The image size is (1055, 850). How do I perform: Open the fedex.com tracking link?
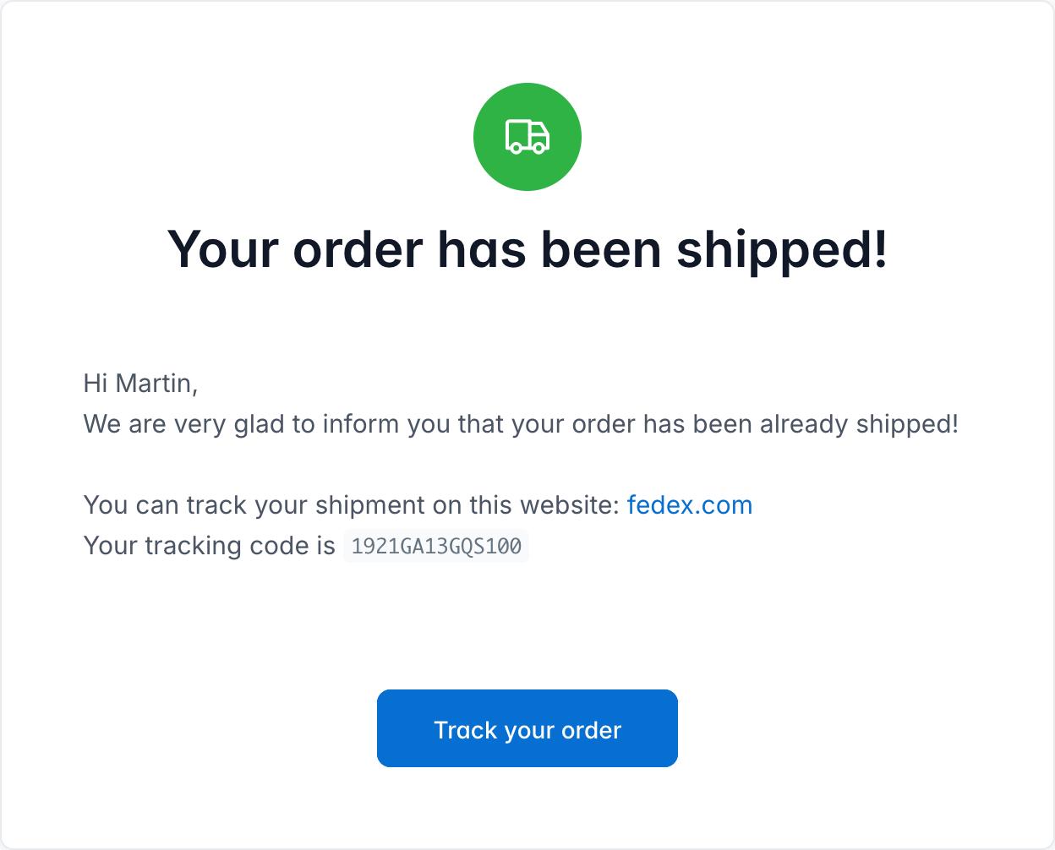(689, 505)
